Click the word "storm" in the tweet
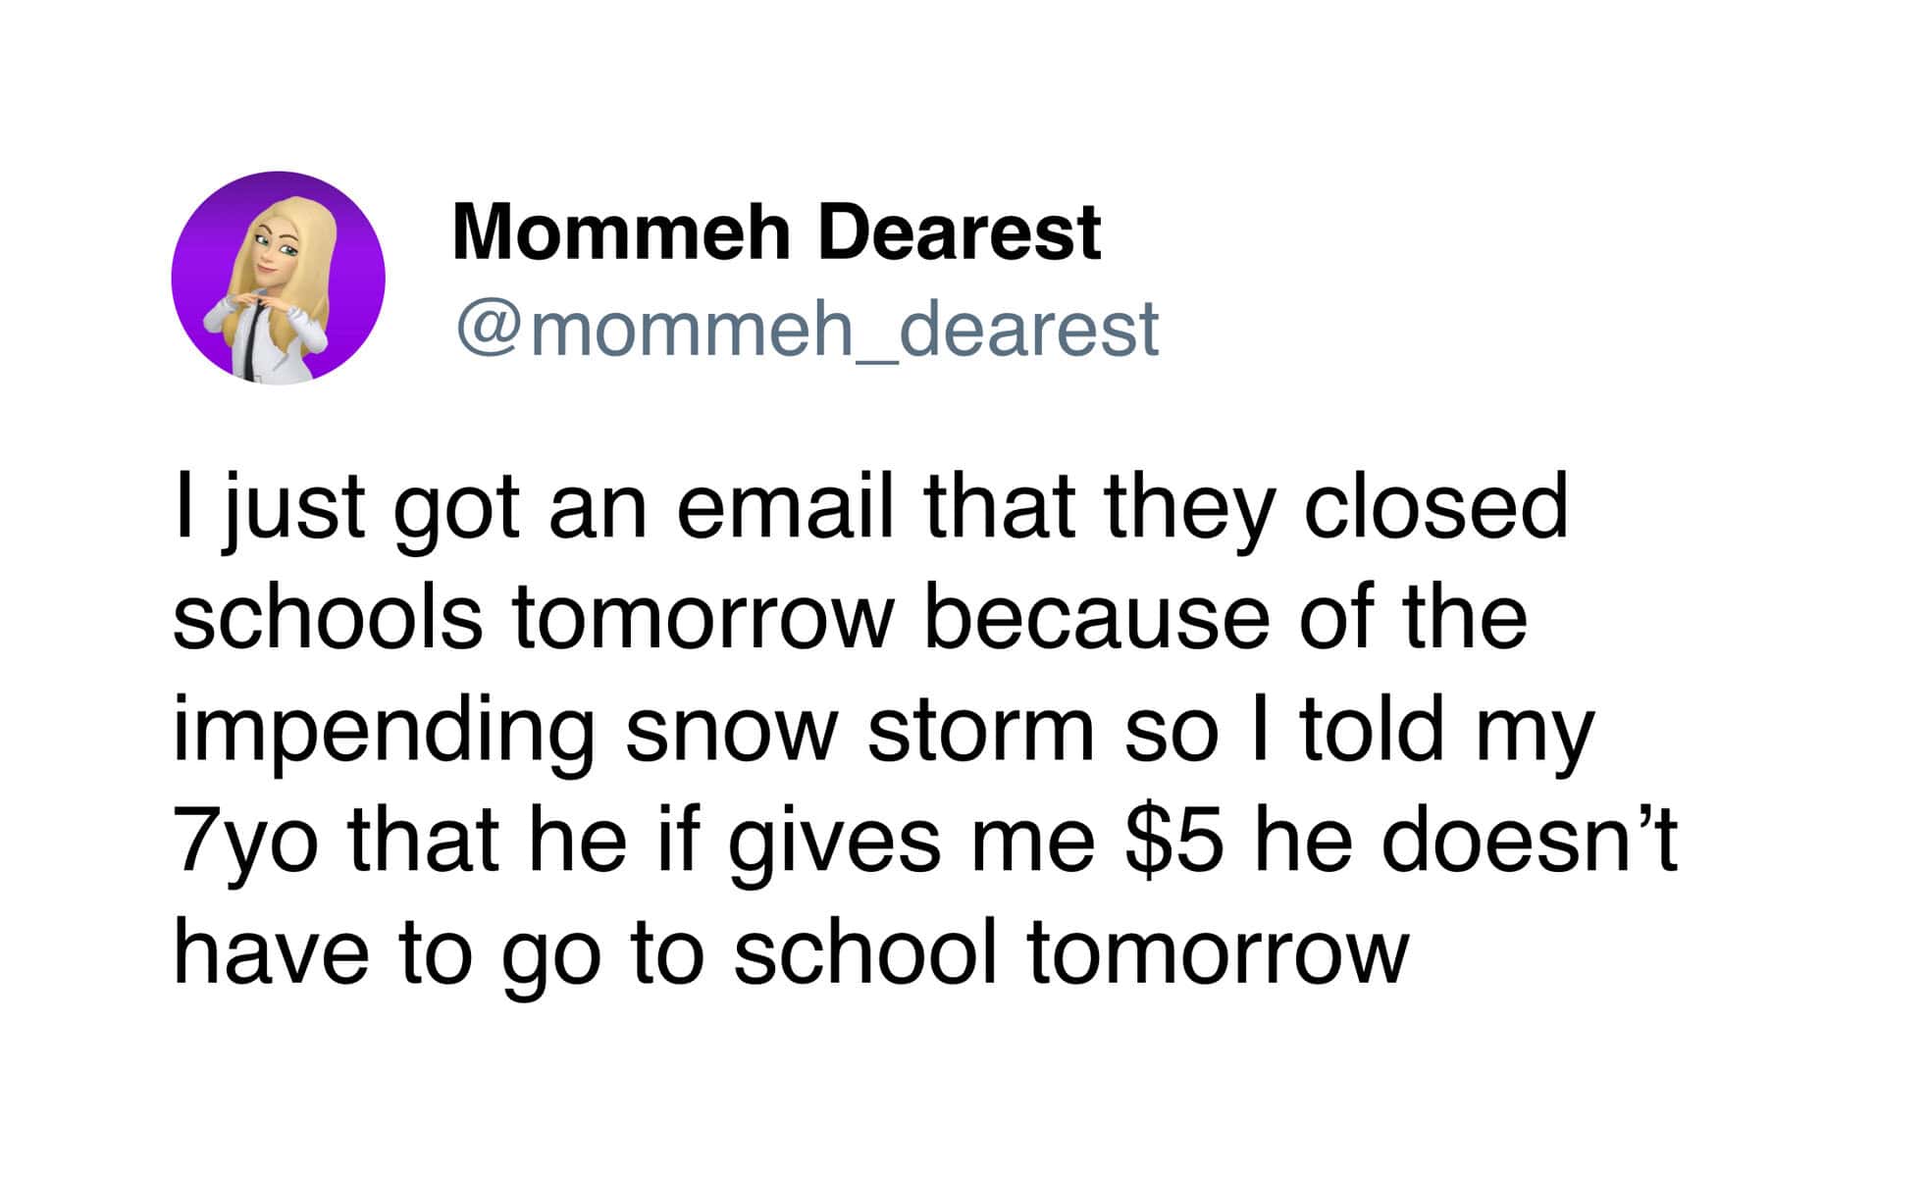 980,731
